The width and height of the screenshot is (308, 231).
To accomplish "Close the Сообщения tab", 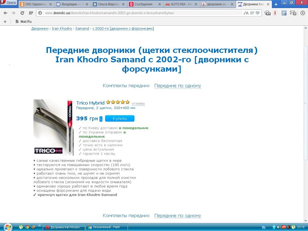I will [159, 4].
